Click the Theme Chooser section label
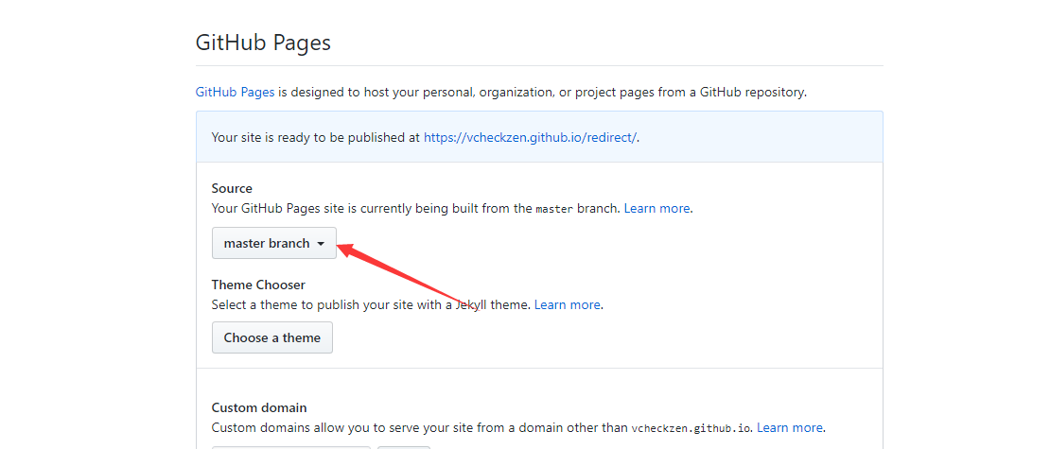Screen dimensions: 1050x449 (x=258, y=285)
